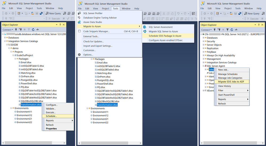Click the SQL Server Profiler icon in Tools menu

pyautogui.click(x=79, y=13)
